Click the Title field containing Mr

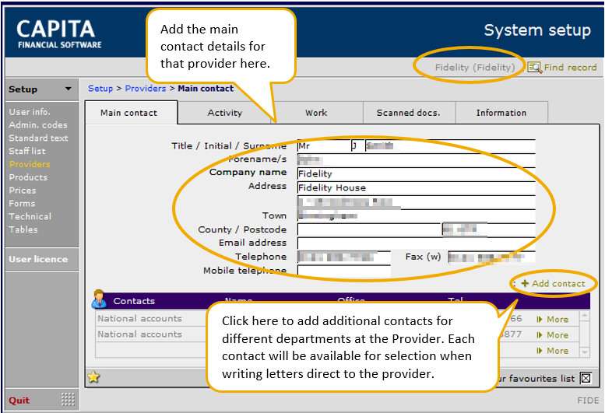[x=324, y=146]
